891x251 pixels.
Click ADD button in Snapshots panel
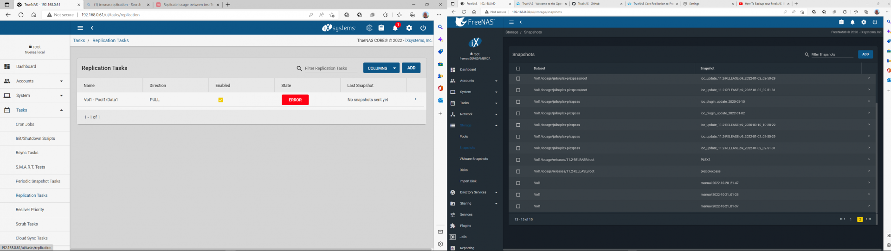tap(865, 54)
